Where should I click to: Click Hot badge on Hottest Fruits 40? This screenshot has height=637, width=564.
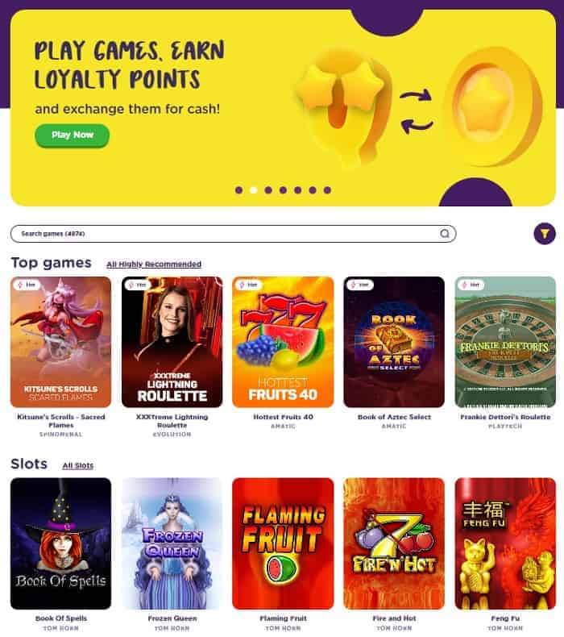[248, 285]
